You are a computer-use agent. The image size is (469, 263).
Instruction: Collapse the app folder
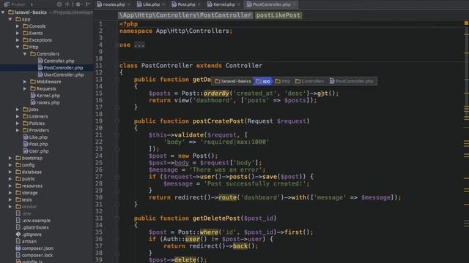point(10,19)
